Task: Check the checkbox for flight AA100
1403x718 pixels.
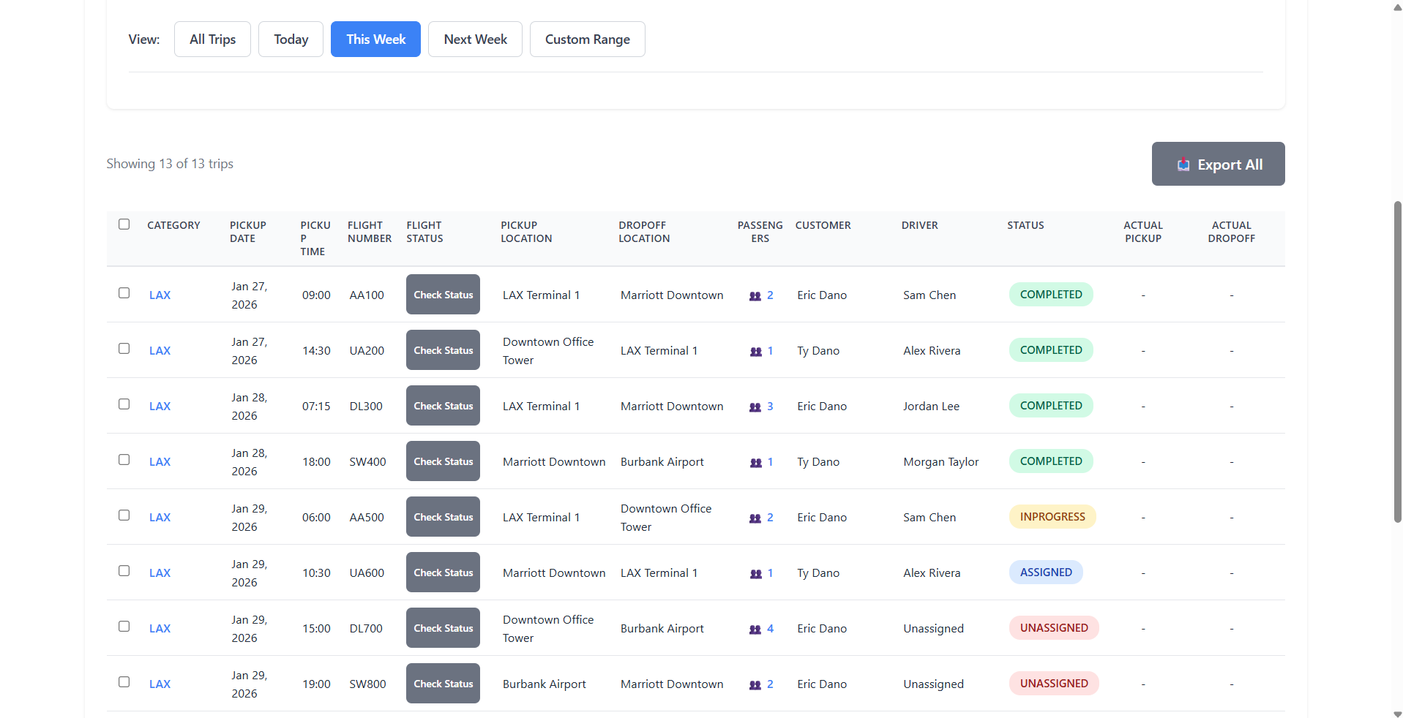Action: pos(124,292)
